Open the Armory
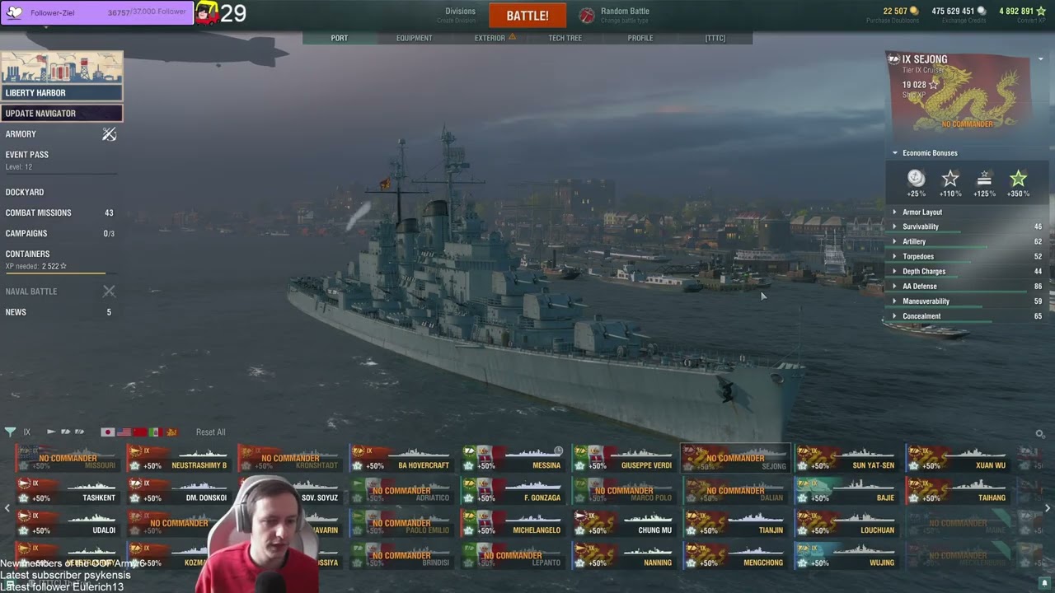Screen dimensions: 1055x593 click(x=21, y=134)
